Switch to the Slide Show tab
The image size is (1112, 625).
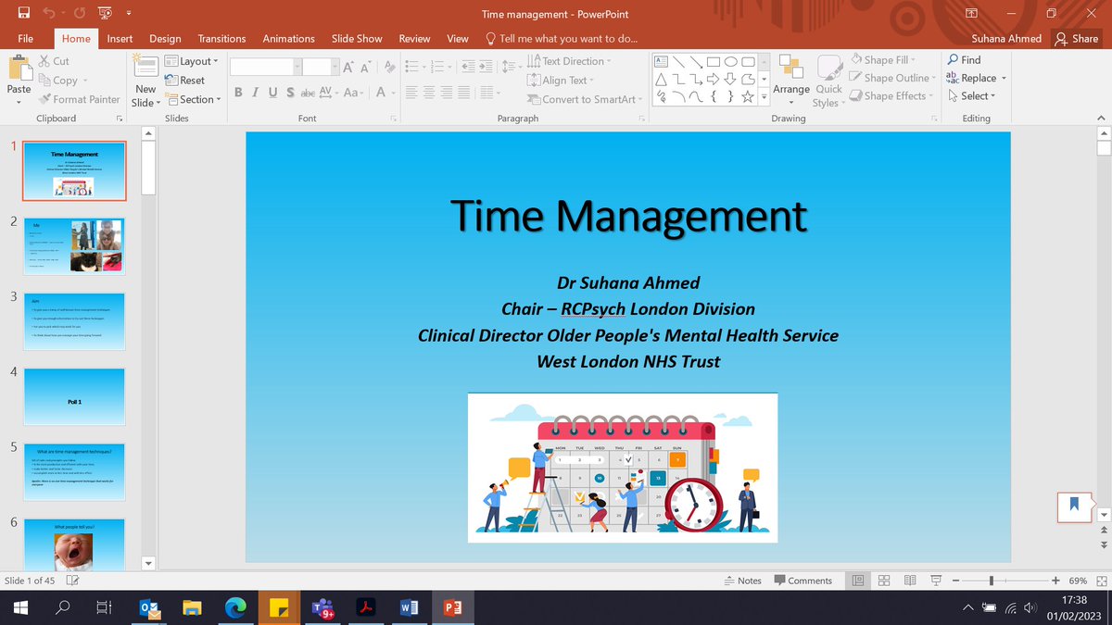click(x=357, y=38)
